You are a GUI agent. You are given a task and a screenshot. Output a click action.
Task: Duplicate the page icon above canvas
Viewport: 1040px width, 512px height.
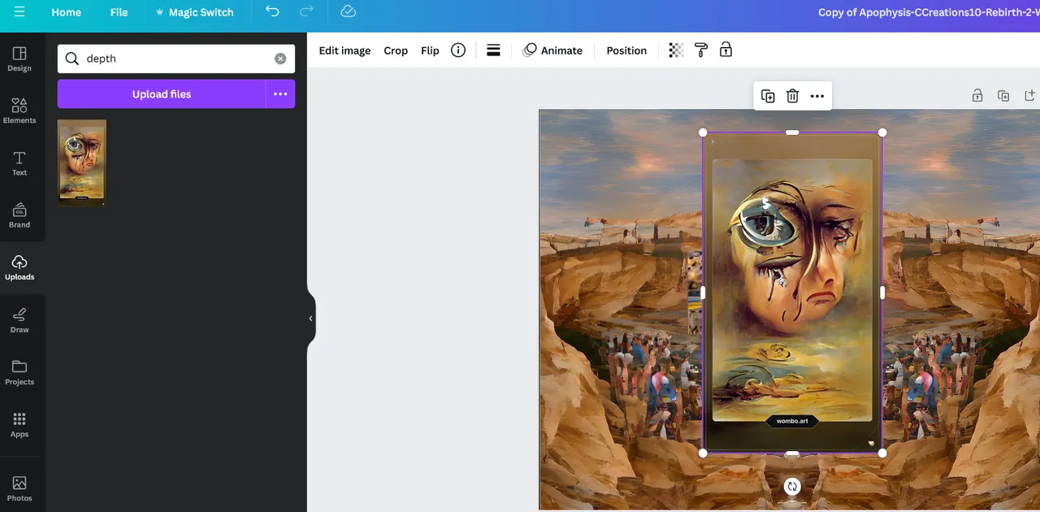click(1003, 96)
